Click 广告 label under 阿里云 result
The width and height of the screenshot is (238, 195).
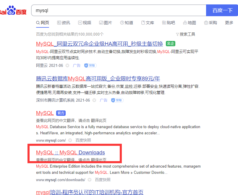[x=77, y=65]
